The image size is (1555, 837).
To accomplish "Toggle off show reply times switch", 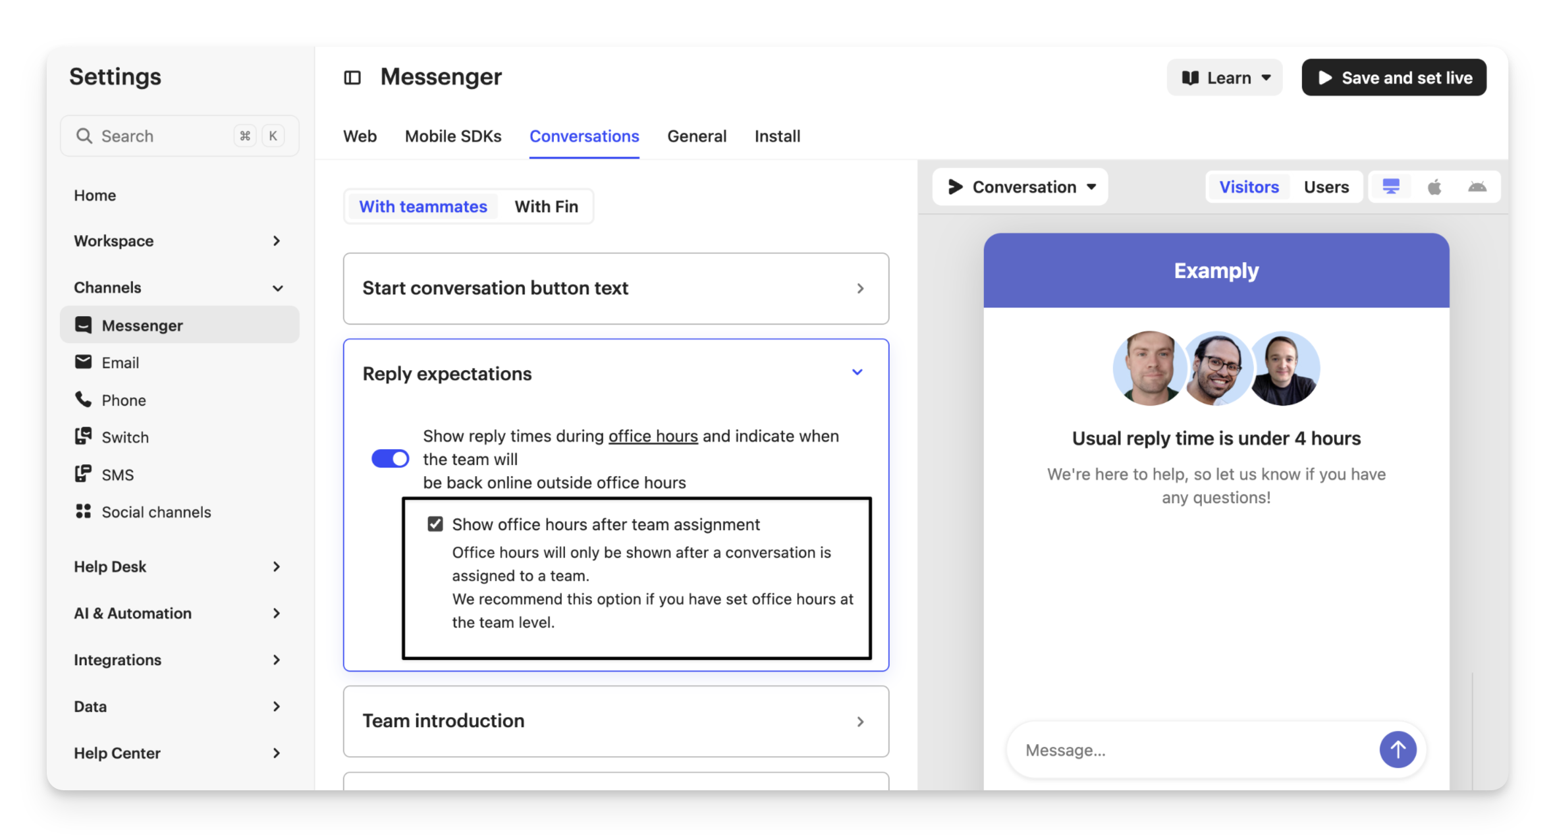I will pyautogui.click(x=390, y=458).
